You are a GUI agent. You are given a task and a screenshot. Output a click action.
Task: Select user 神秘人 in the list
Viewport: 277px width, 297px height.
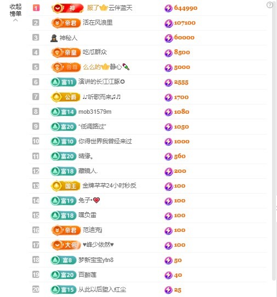point(69,38)
